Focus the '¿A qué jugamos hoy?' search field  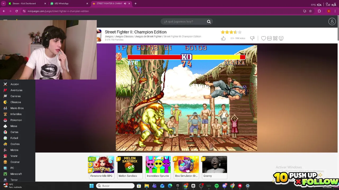(x=187, y=22)
